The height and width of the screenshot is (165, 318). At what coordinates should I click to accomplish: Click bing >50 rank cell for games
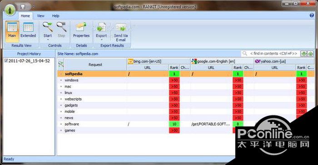coord(174,130)
